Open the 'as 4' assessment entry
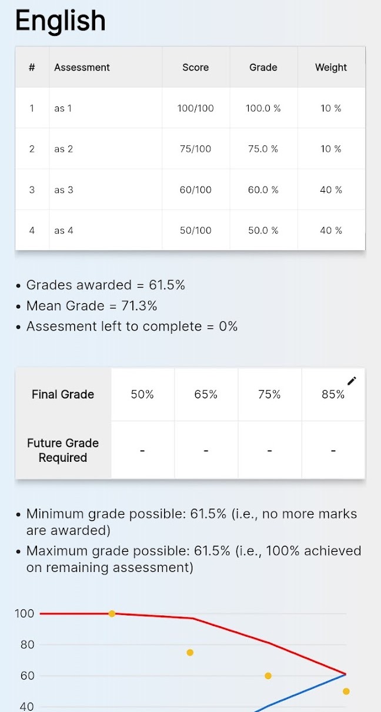Image resolution: width=381 pixels, height=712 pixels. tap(190, 230)
